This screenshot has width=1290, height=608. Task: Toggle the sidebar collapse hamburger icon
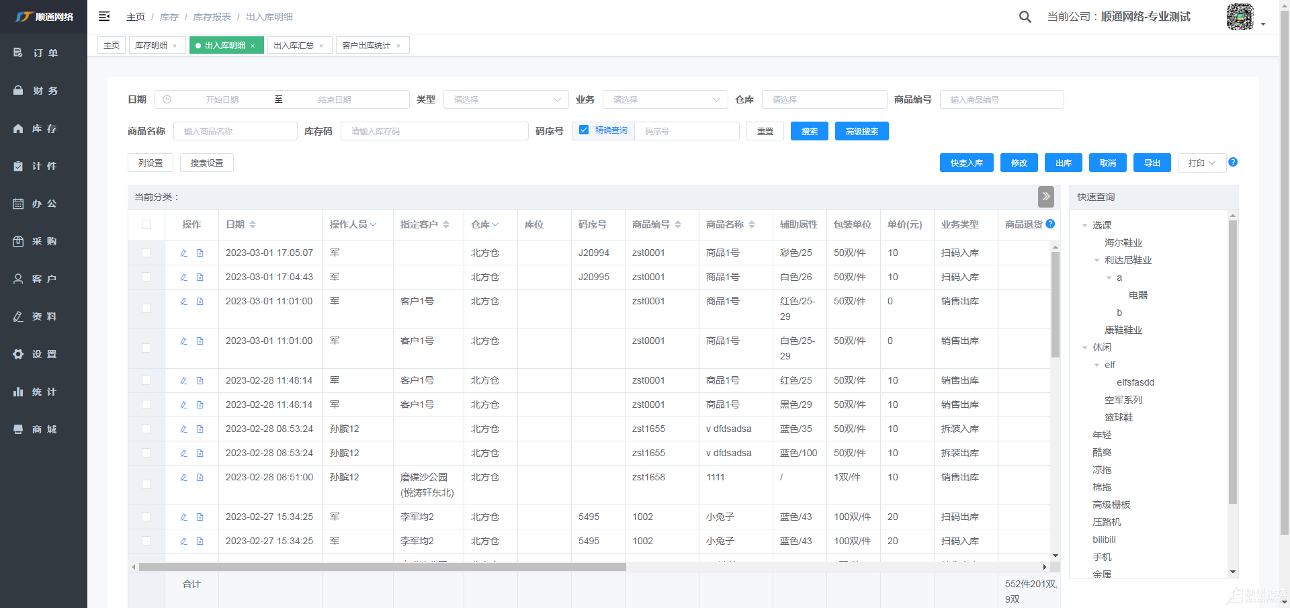(104, 16)
